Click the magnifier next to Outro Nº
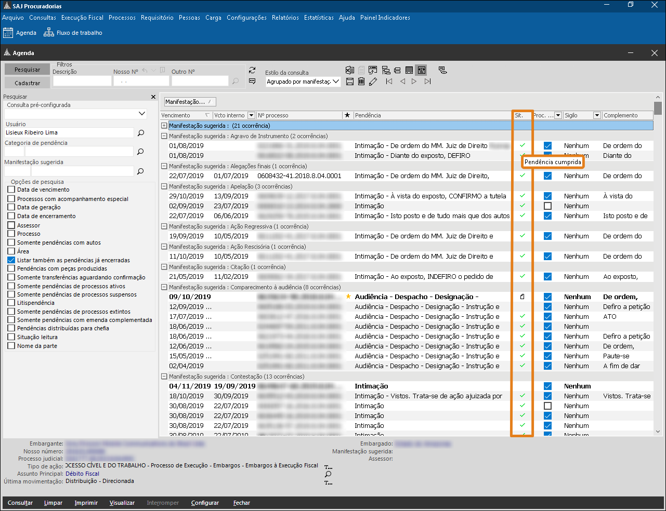Screen dimensions: 666x511 (236, 81)
